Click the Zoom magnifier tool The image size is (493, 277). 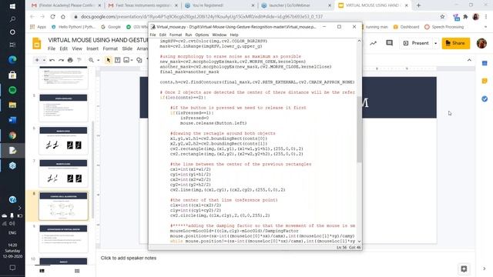[91, 60]
